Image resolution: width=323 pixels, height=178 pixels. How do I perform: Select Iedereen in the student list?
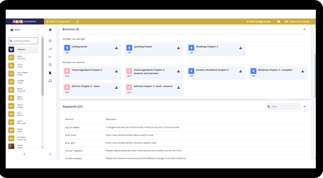(23, 50)
